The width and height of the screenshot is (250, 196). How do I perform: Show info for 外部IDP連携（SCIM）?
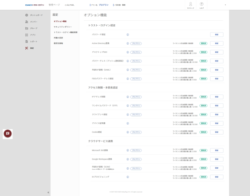pos(128,168)
